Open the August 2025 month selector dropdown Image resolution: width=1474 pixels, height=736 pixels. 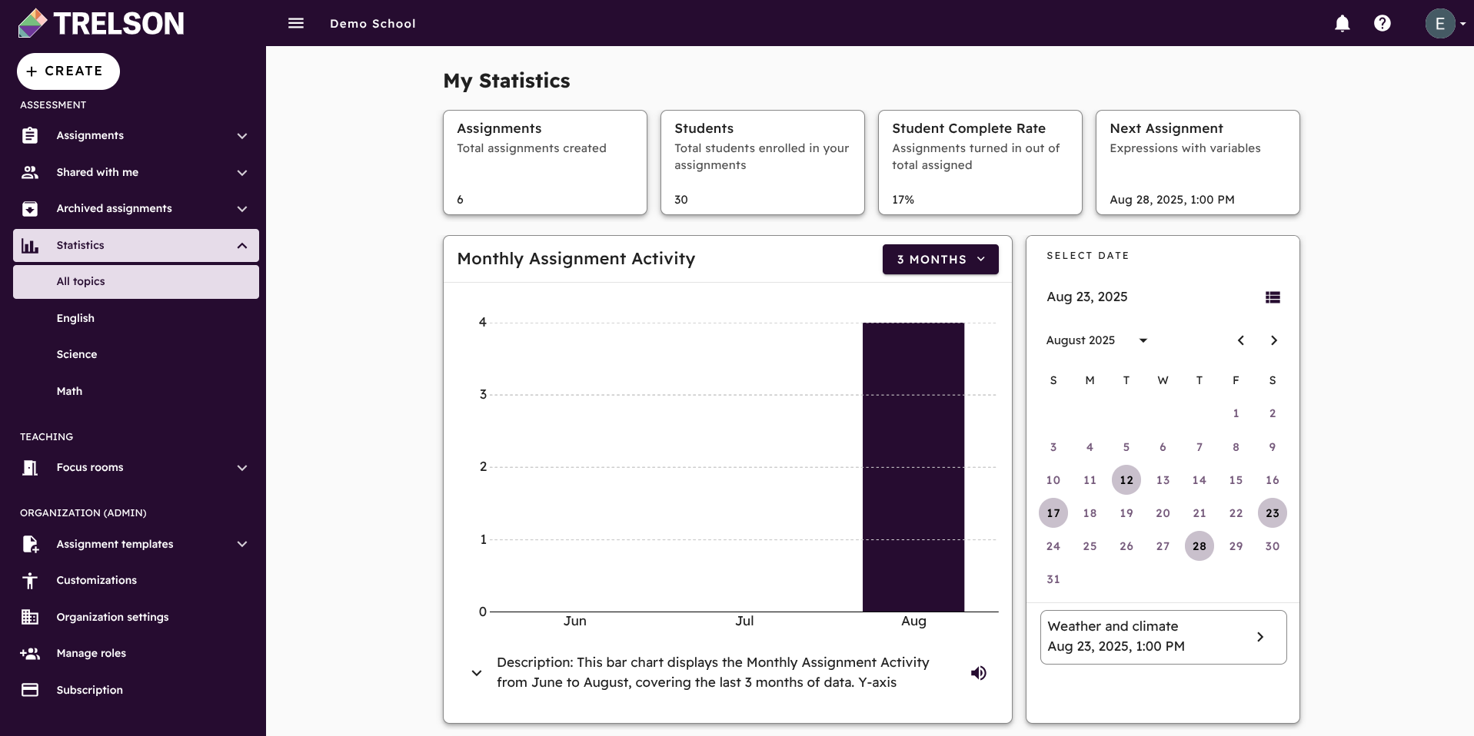click(1143, 340)
